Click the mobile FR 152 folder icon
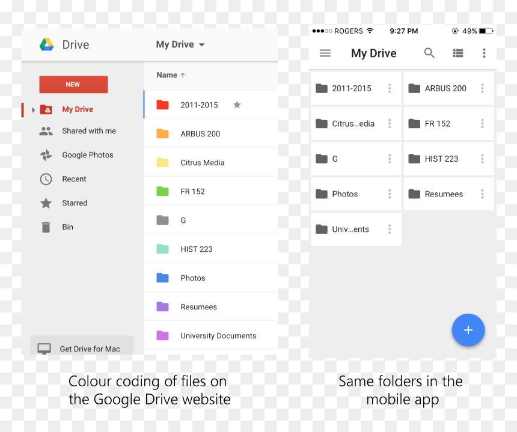The height and width of the screenshot is (432, 517). (x=414, y=124)
